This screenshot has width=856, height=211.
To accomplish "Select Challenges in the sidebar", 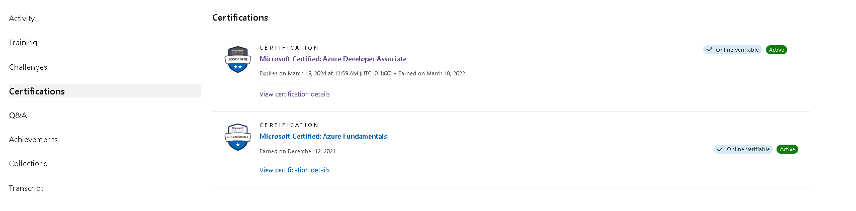I will tap(28, 67).
